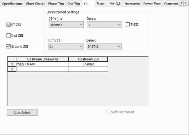
Task: Open the Delay dropdown showing 1
Action: click(x=104, y=25)
